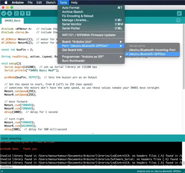
Task: Click 'MotorL.setSpeed(255);' line
Action: (20, 91)
